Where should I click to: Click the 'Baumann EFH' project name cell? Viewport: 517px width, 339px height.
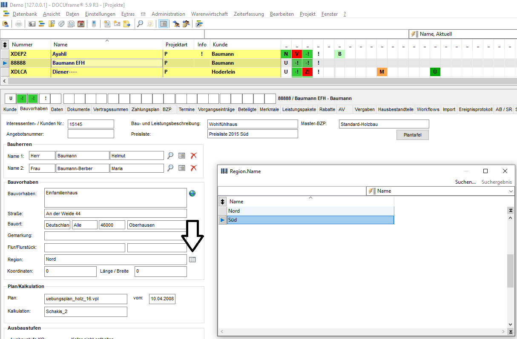(x=107, y=63)
